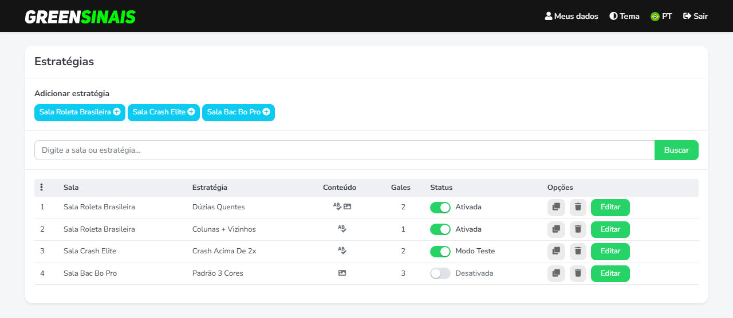Click the Gales column header

(x=401, y=188)
